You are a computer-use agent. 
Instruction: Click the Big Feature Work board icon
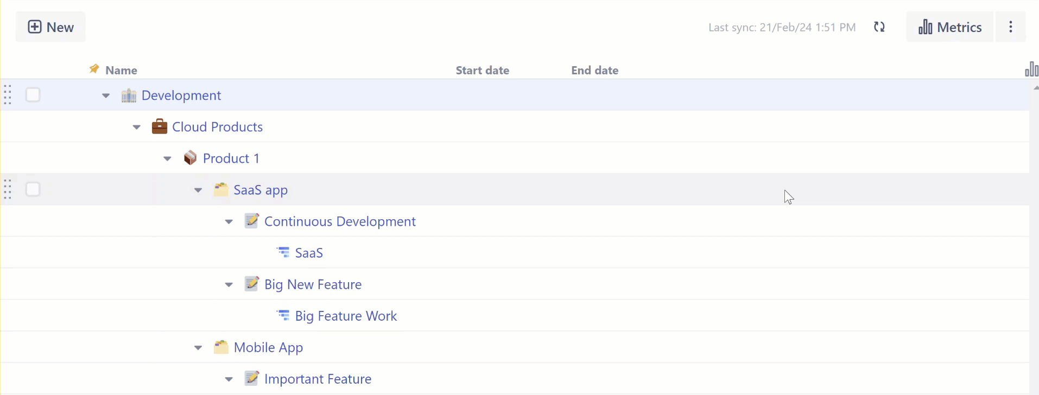283,315
